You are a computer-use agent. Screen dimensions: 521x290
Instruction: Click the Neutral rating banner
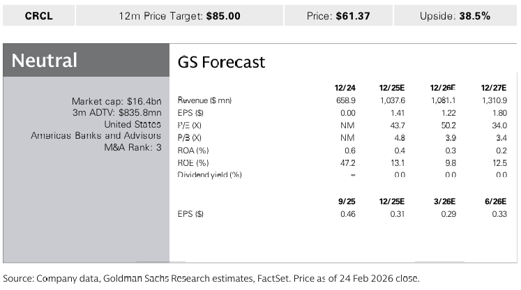click(x=45, y=61)
